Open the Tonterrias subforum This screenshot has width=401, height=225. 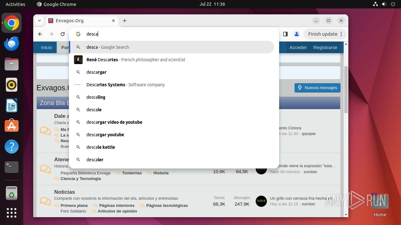[x=132, y=173]
